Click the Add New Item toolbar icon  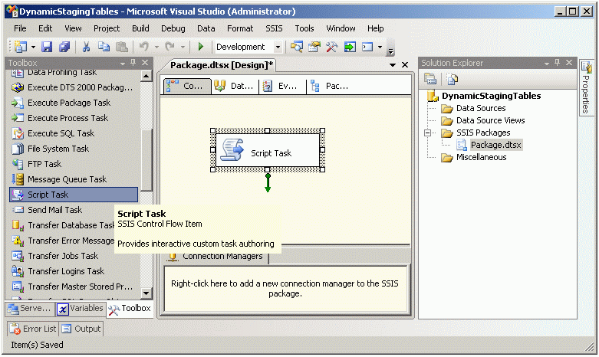[21, 47]
